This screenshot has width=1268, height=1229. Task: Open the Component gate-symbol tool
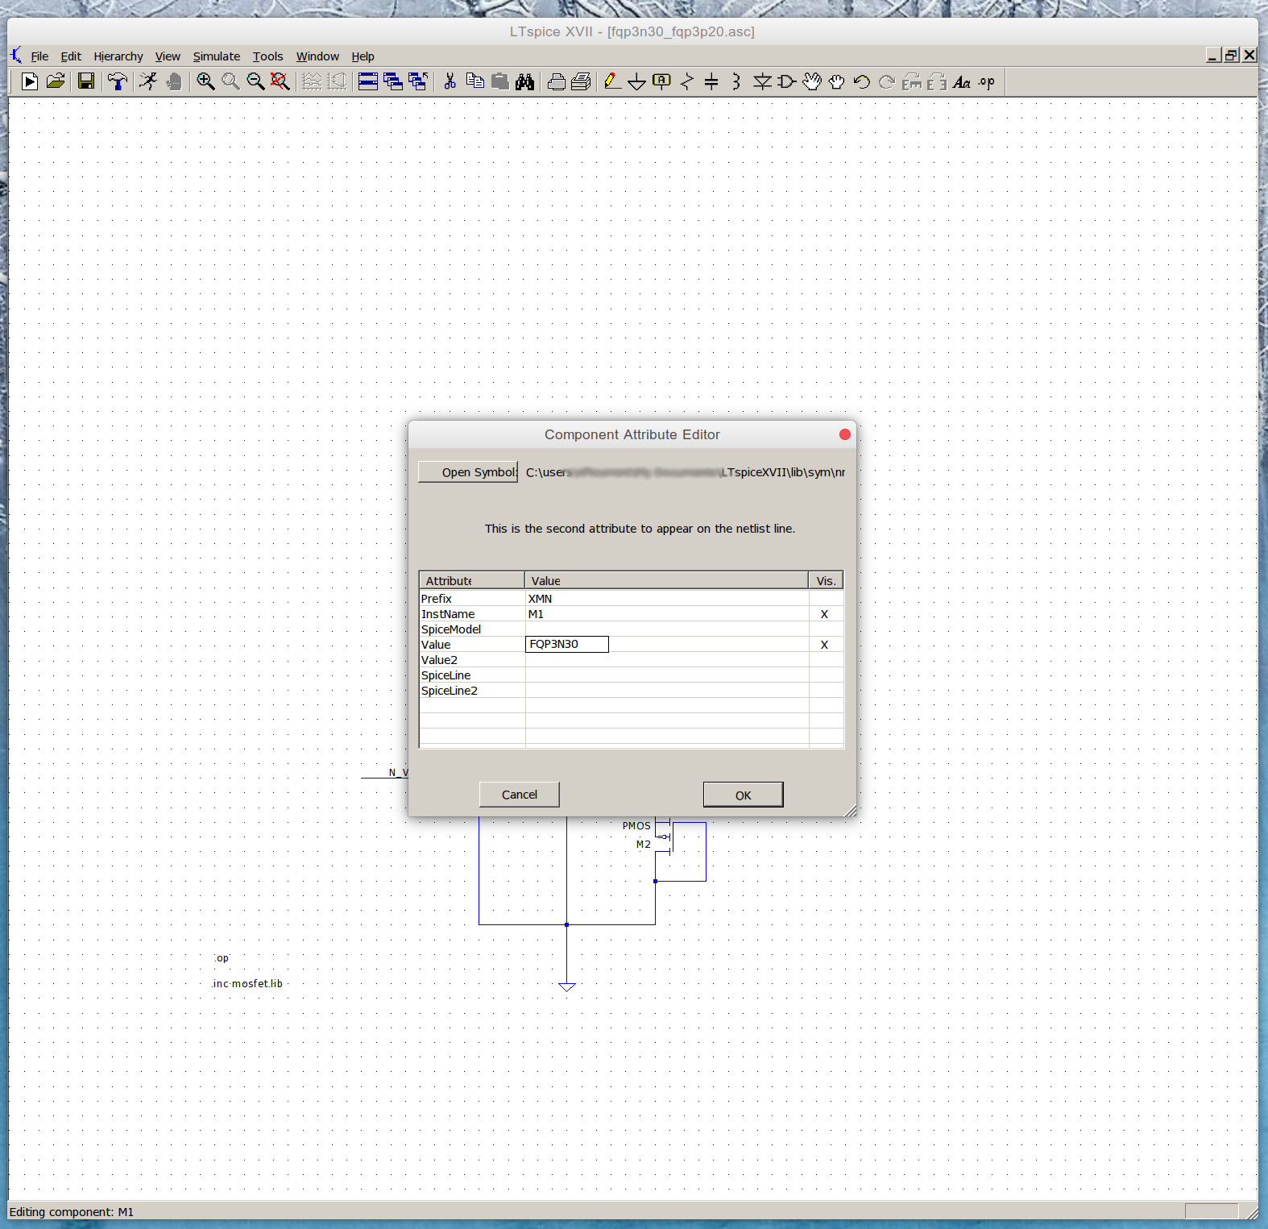(787, 81)
